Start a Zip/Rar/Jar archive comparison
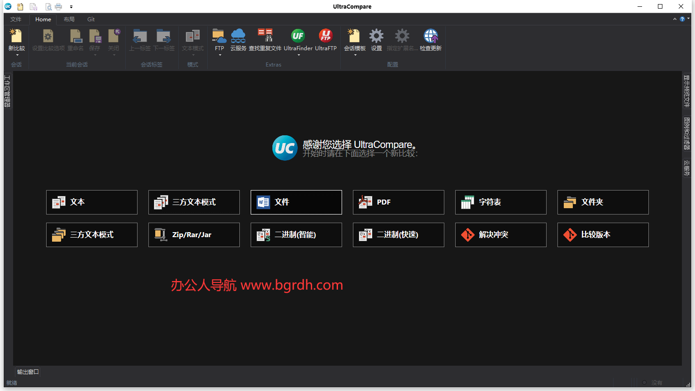This screenshot has height=391, width=695. pos(194,235)
